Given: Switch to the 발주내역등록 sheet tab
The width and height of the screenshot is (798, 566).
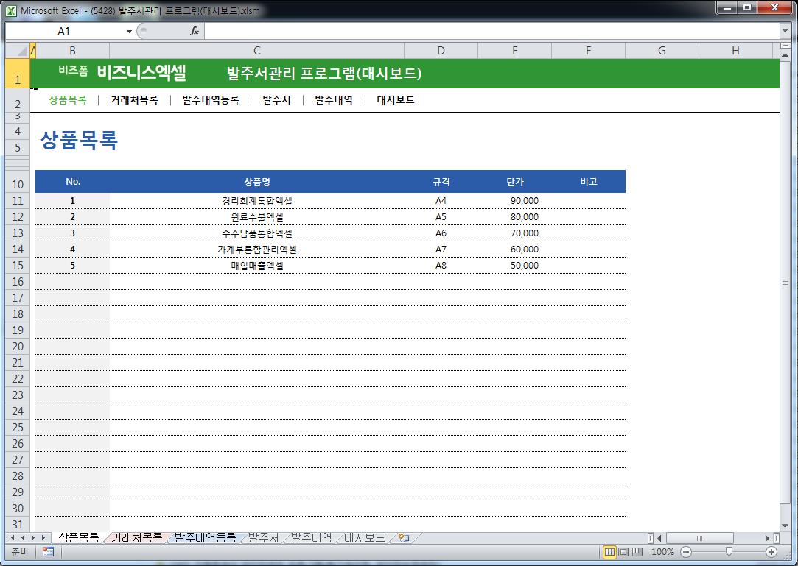Looking at the screenshot, I should (205, 537).
